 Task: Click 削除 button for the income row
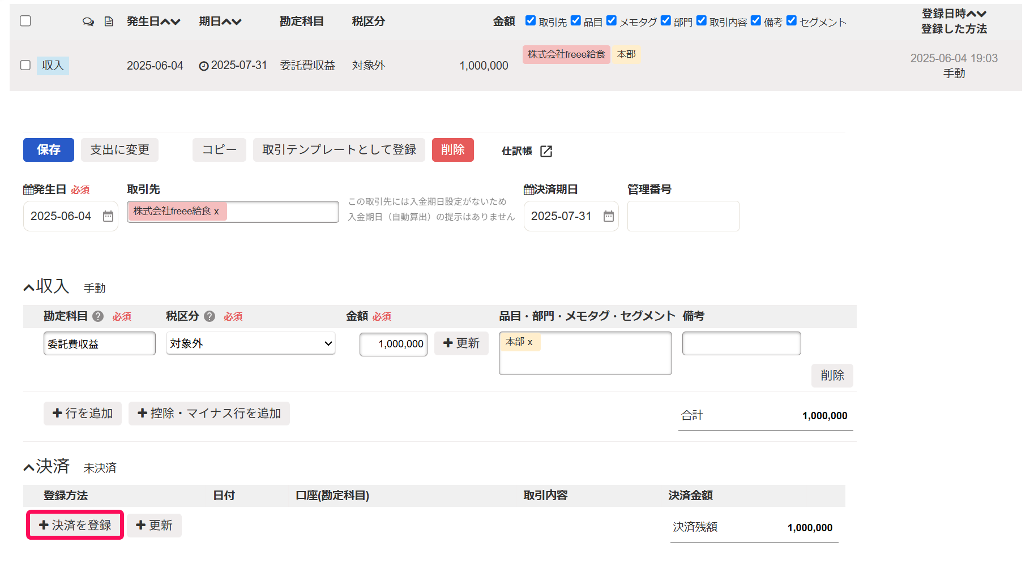(x=832, y=376)
